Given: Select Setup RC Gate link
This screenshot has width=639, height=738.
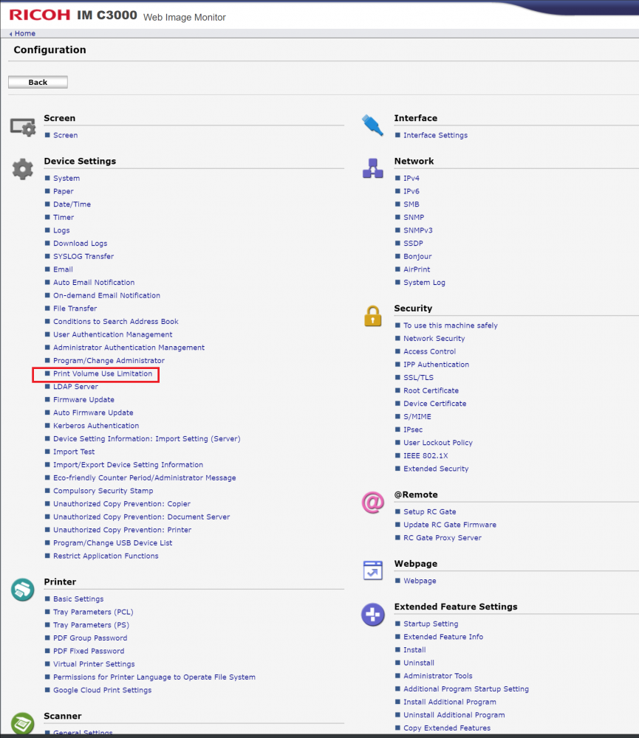Looking at the screenshot, I should point(429,512).
